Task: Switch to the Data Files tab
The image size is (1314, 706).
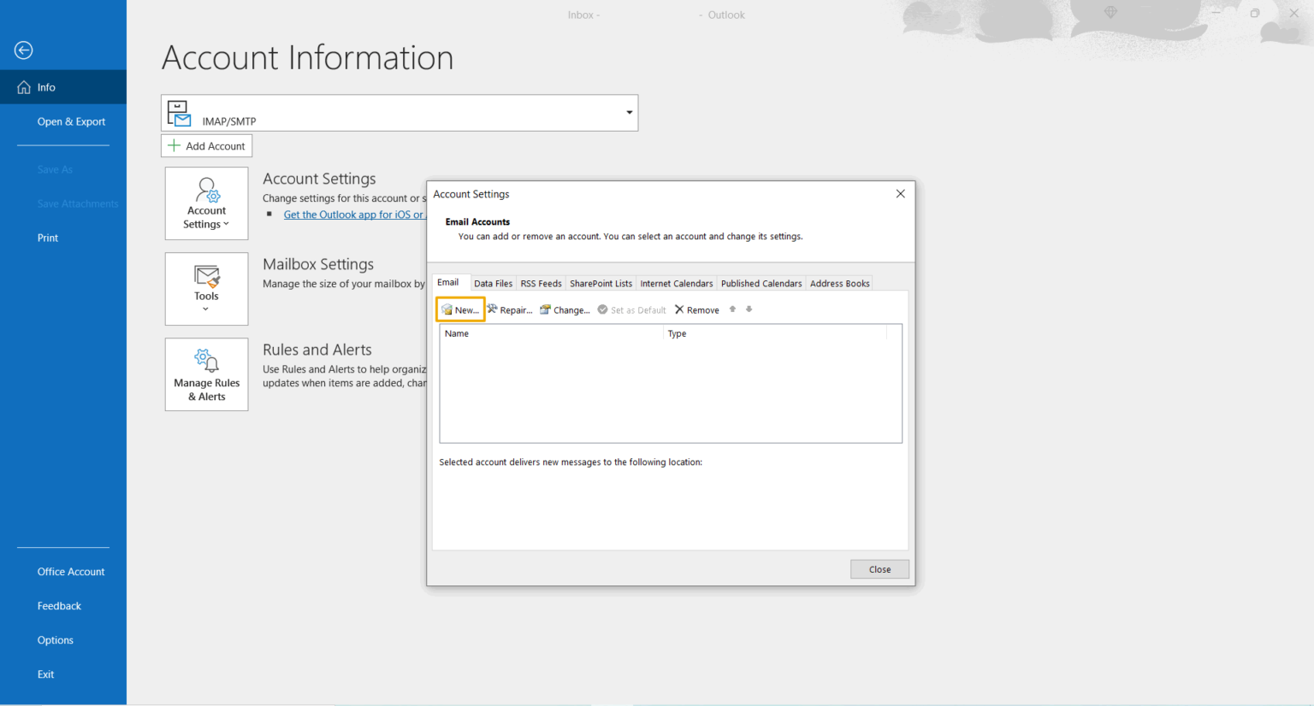Action: 493,283
